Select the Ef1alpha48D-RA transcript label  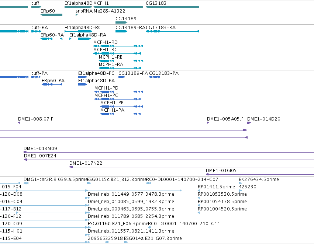[x=88, y=35]
